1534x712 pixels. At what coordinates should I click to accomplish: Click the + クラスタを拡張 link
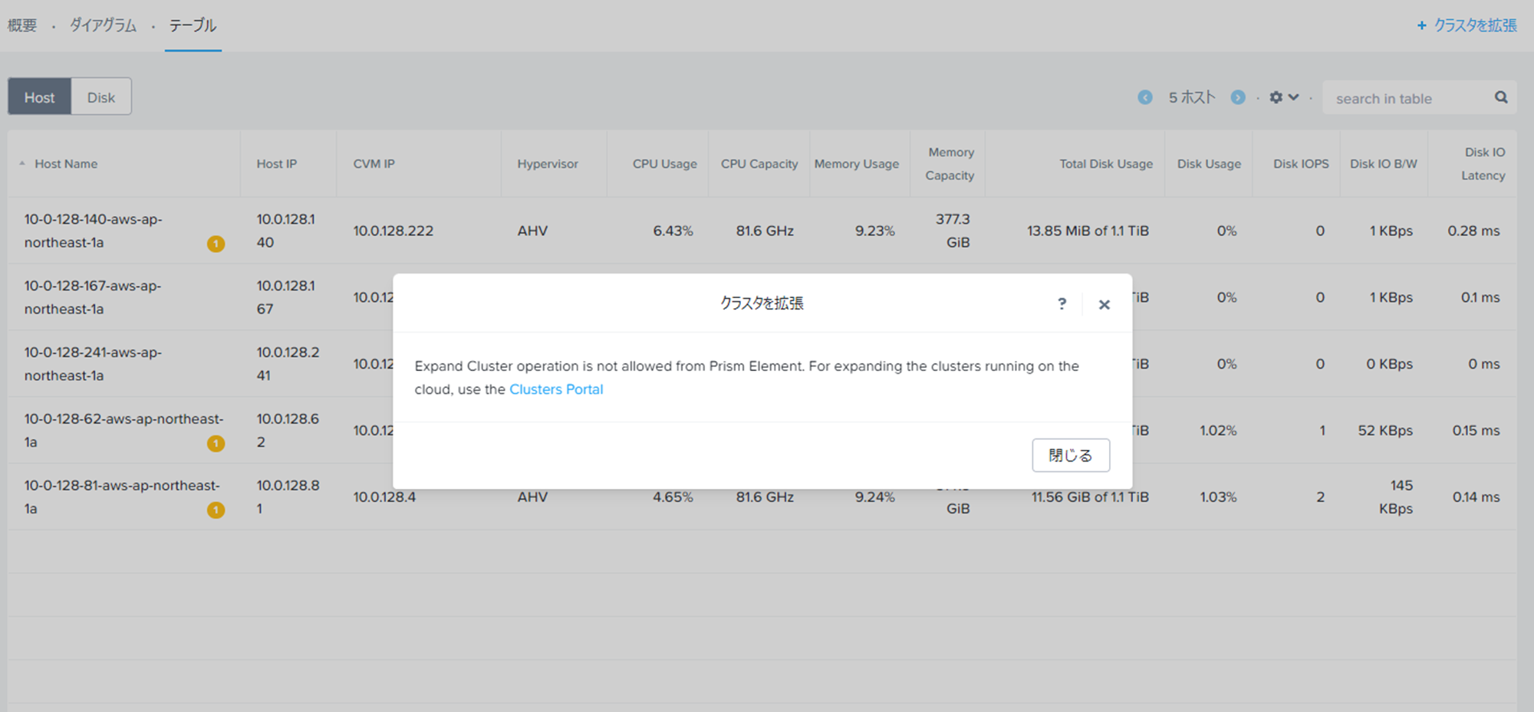pyautogui.click(x=1467, y=25)
